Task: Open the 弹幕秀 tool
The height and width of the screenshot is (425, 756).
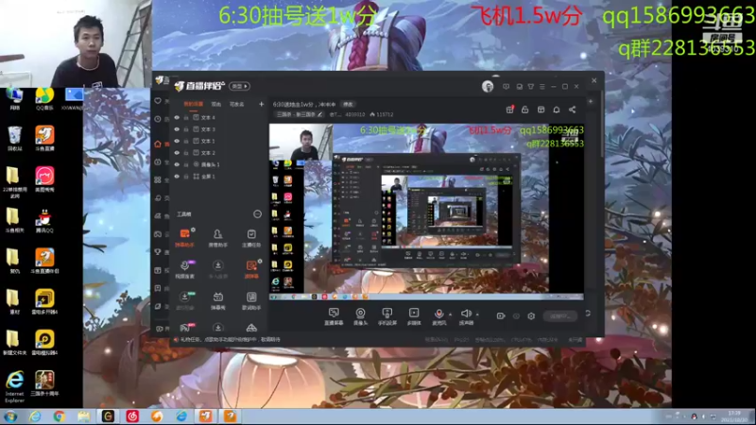Action: point(218,300)
